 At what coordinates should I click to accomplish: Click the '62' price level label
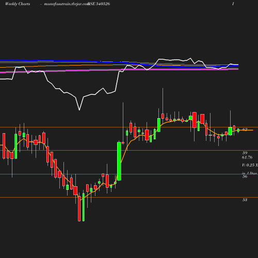tap(245, 130)
